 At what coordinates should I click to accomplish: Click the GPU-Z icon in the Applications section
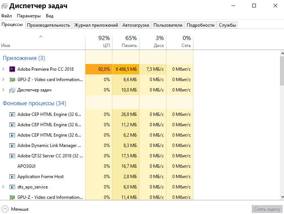click(12, 80)
